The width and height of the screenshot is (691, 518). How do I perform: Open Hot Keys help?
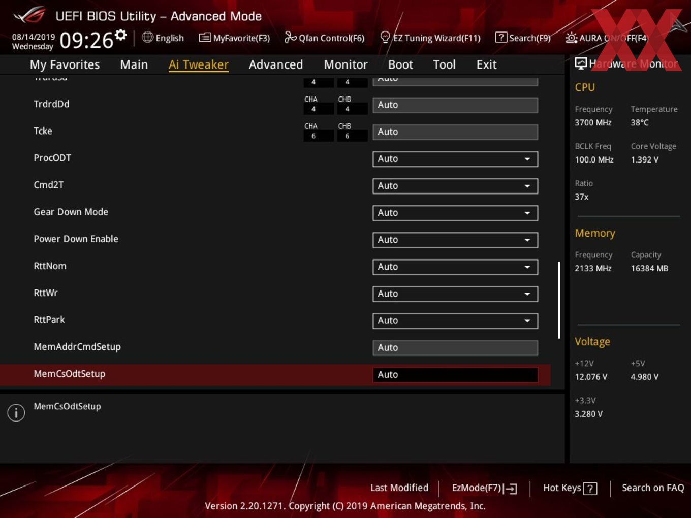point(570,488)
